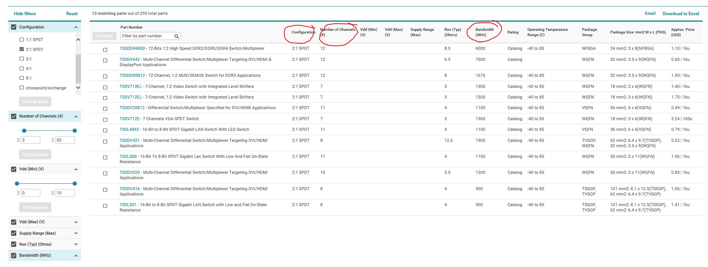Screen dimensions: 708x267
Task: Open the TS3L500 part link
Action: pyautogui.click(x=128, y=156)
